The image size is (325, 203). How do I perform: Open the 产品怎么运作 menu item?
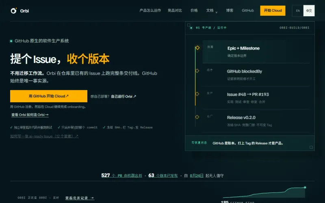pyautogui.click(x=150, y=11)
